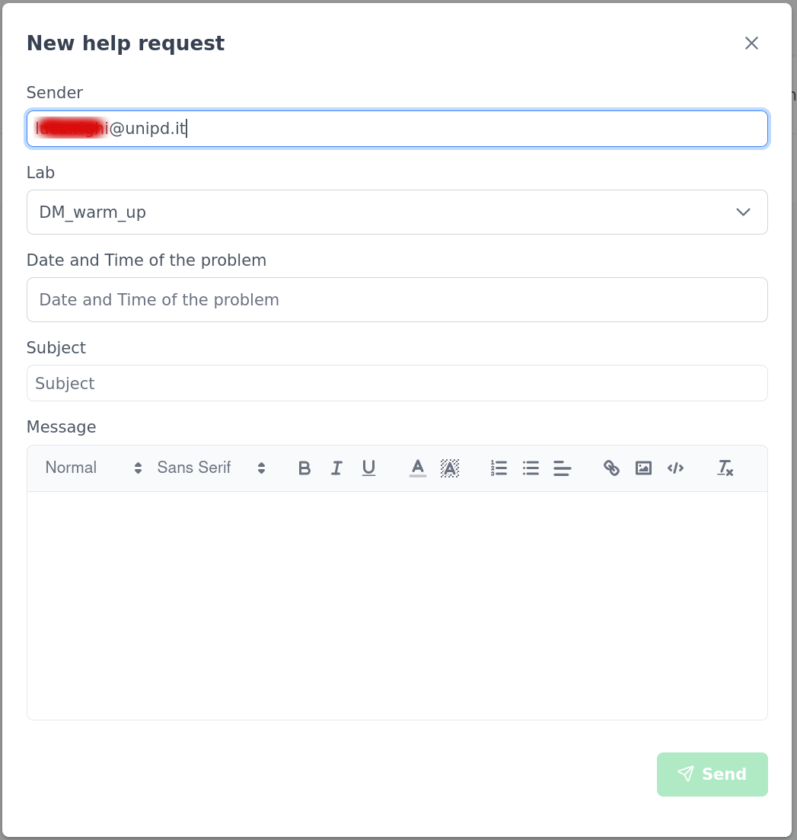This screenshot has height=840, width=797.
Task: Open the text alignment options
Action: (563, 468)
